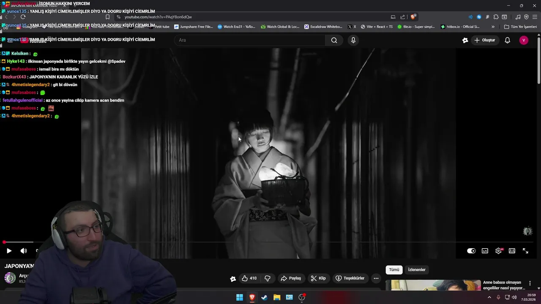Open the Watch Global & Loc bookmark
541x304 pixels.
280,27
